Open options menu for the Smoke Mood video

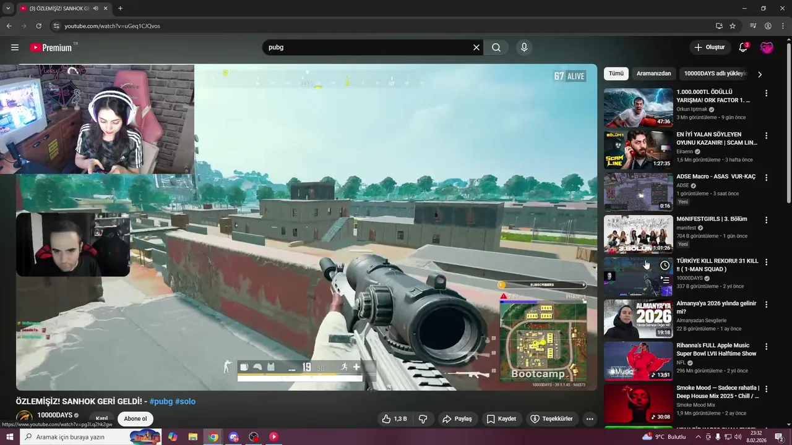pyautogui.click(x=766, y=389)
